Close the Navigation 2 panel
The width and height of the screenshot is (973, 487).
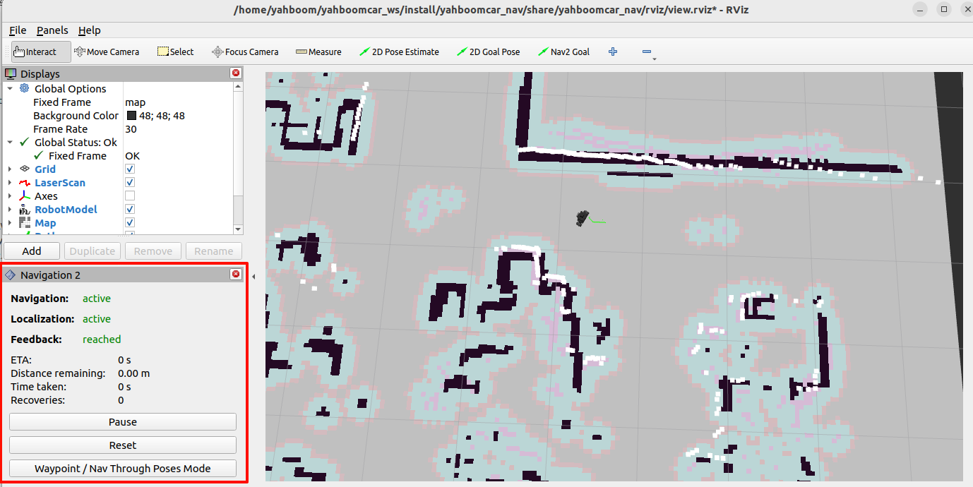(236, 275)
